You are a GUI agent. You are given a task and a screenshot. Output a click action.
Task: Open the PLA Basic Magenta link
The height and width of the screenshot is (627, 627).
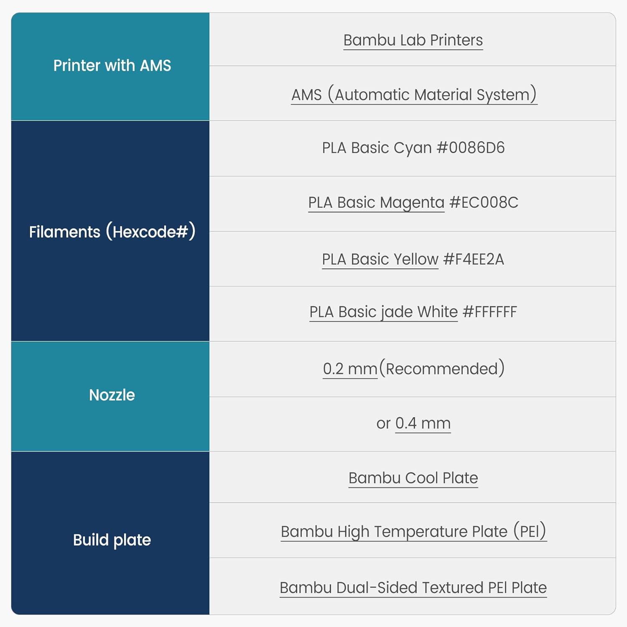pos(376,203)
